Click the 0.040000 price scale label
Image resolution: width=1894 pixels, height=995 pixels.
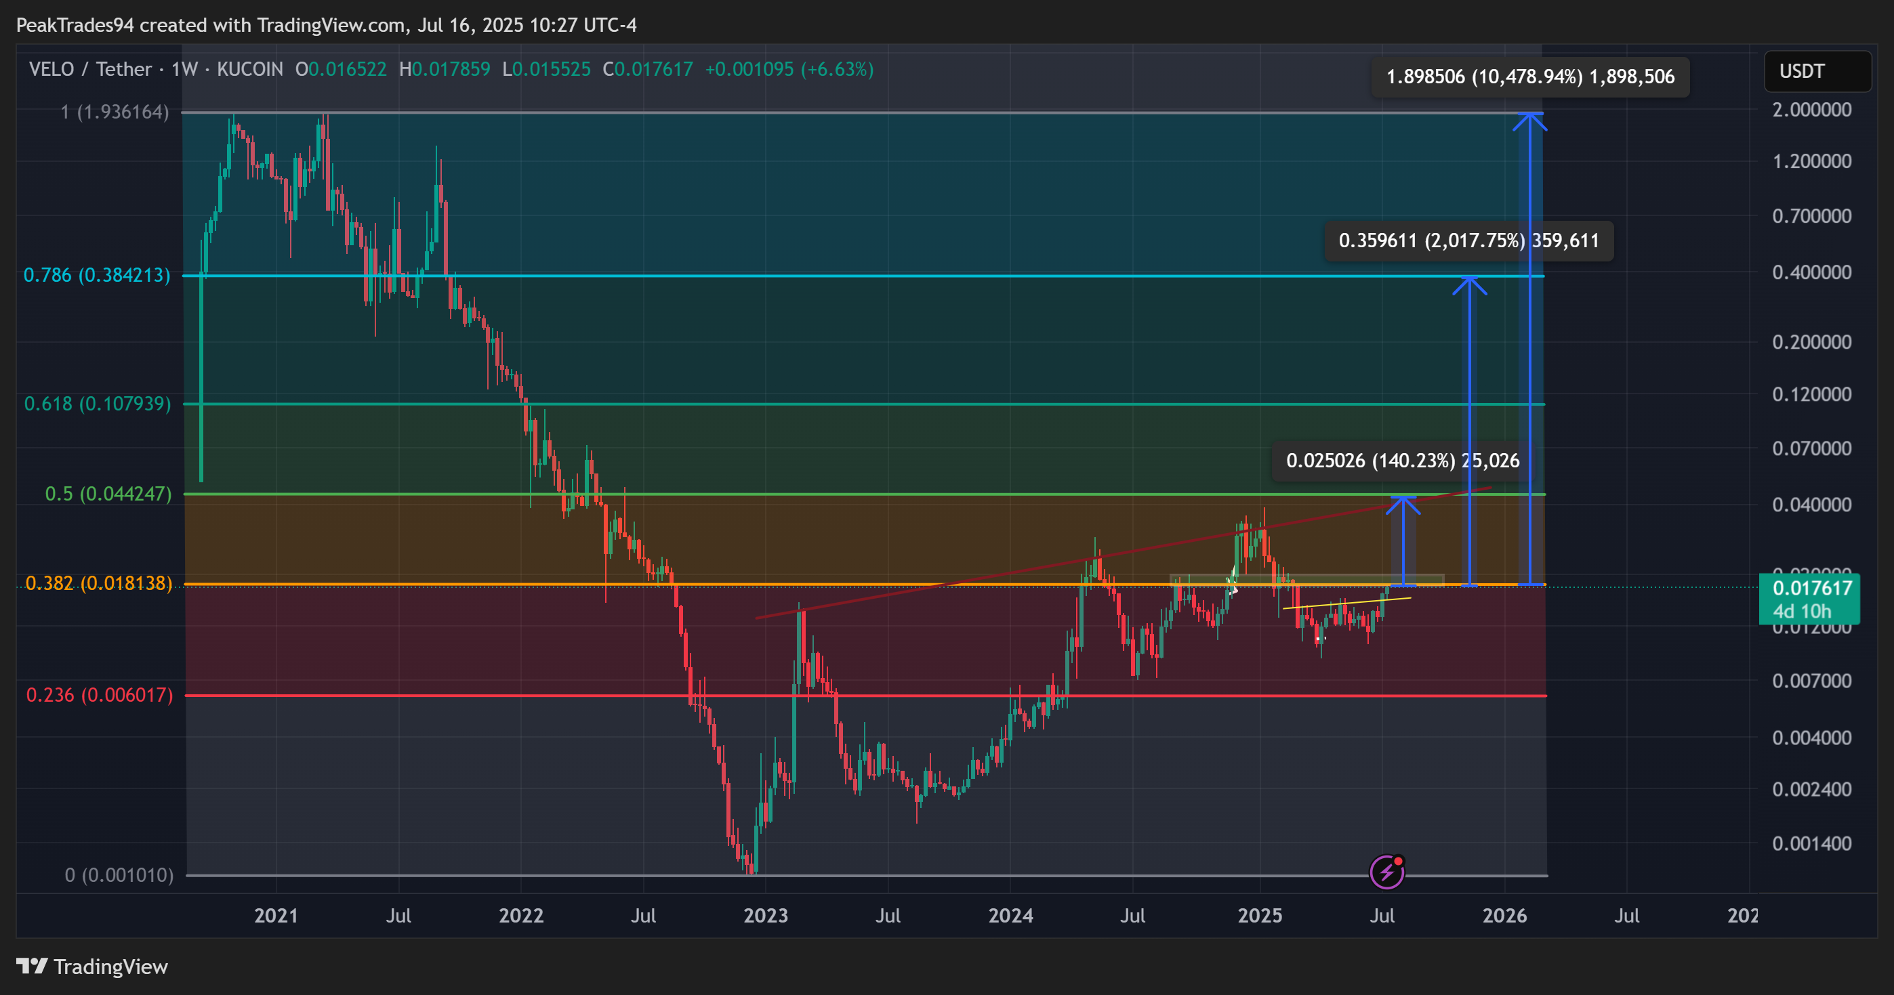[1813, 505]
